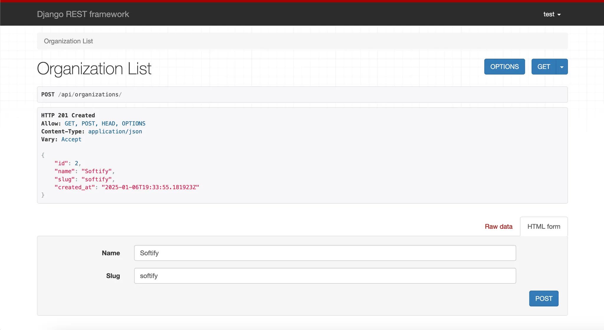Submit the form with the POST button
Image resolution: width=604 pixels, height=330 pixels.
pos(543,298)
